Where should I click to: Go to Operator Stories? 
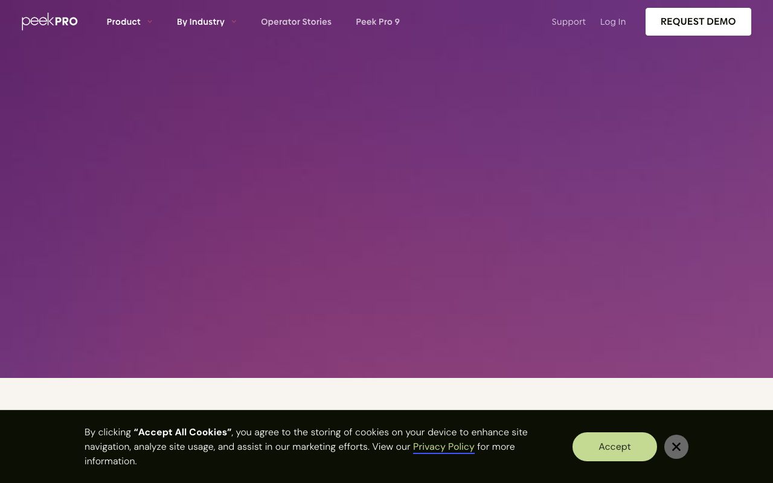coord(296,22)
